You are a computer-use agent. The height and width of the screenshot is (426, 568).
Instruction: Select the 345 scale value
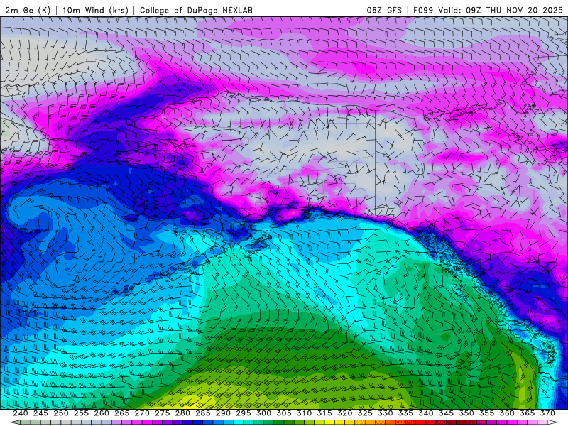coord(447,413)
